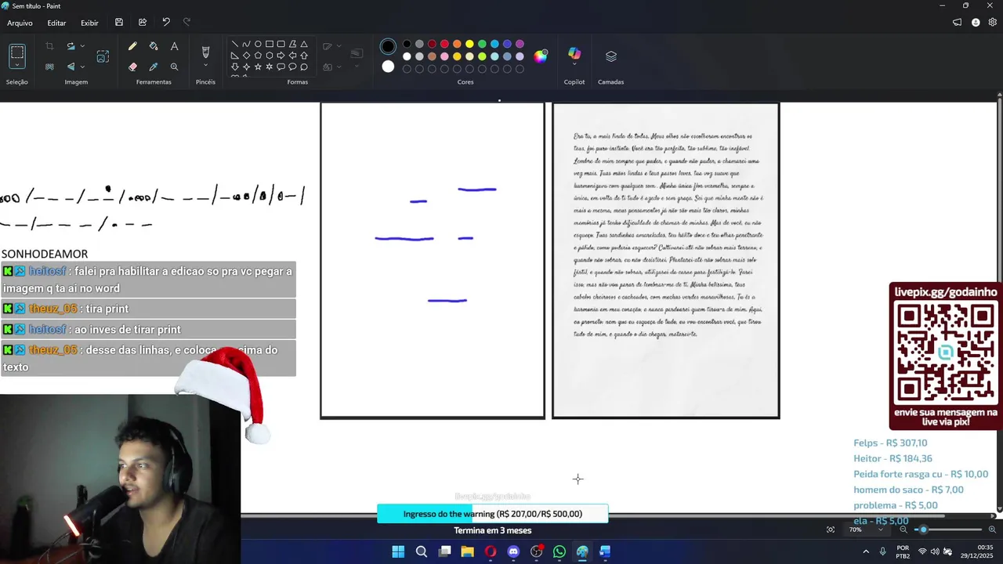1003x564 pixels.
Task: Click the zoom out magnifier
Action: coord(903,530)
